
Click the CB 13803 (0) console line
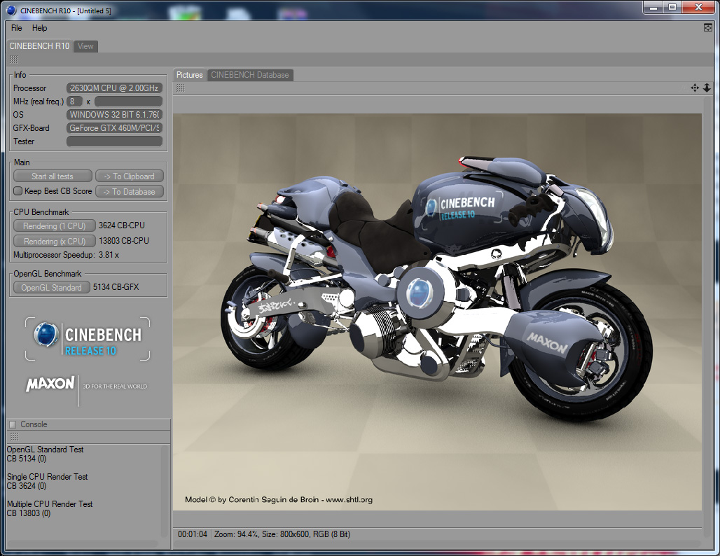29,513
